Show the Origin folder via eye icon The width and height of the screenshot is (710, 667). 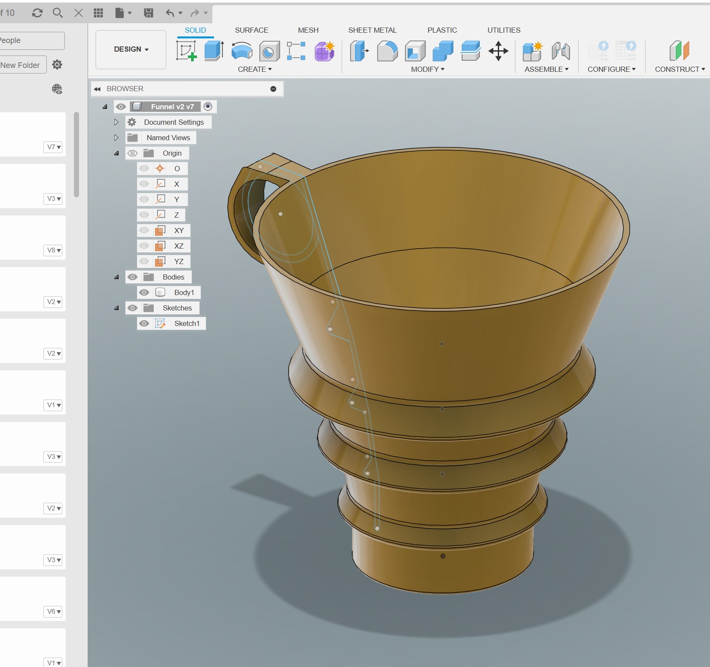(132, 153)
